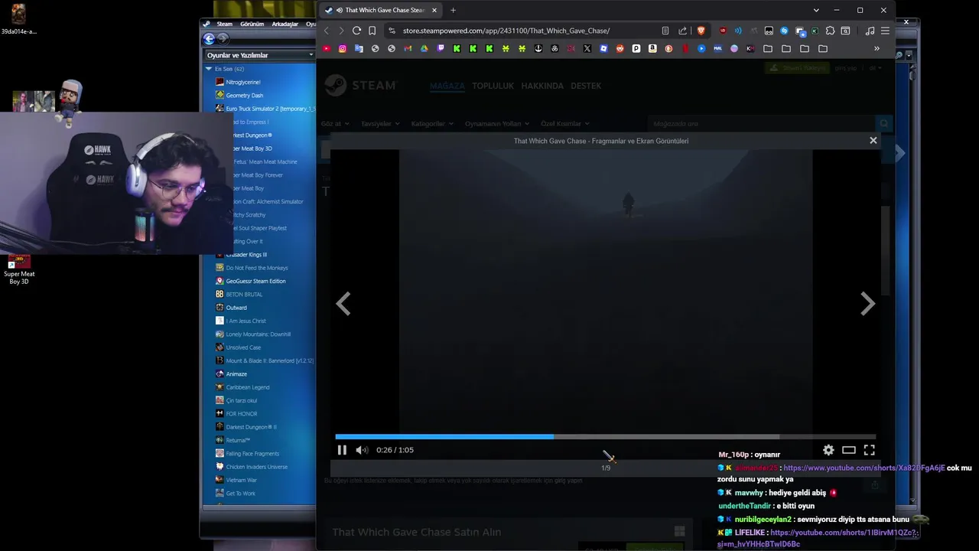Open Oyunlar ve Yazılımlar dropdown
This screenshot has width=979, height=551.
click(x=260, y=55)
